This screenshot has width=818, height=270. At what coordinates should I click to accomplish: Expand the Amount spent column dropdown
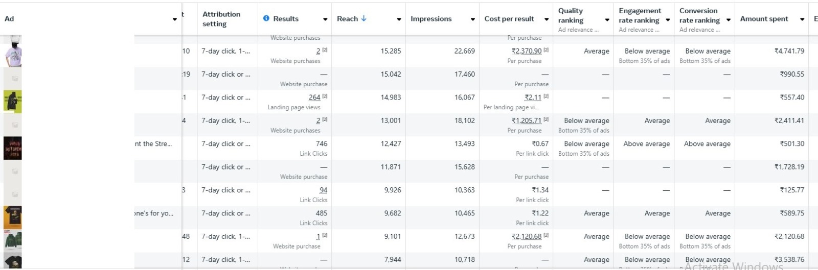[802, 19]
